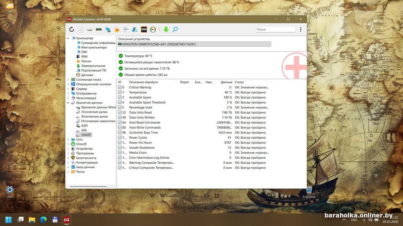Click the Поиск search input field
This screenshot has height=226, width=403.
click(x=275, y=30)
